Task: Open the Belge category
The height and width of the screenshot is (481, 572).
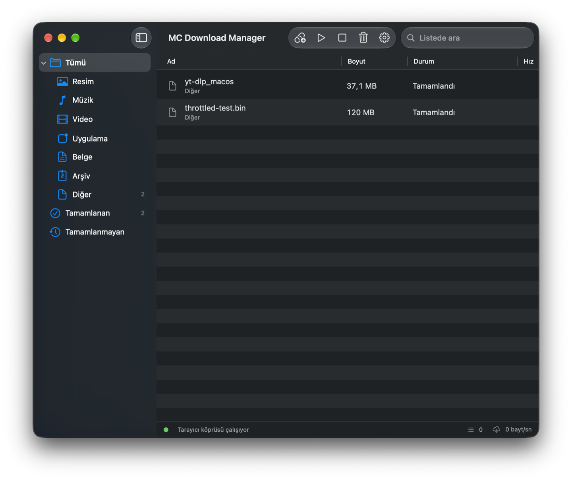Action: (95, 157)
